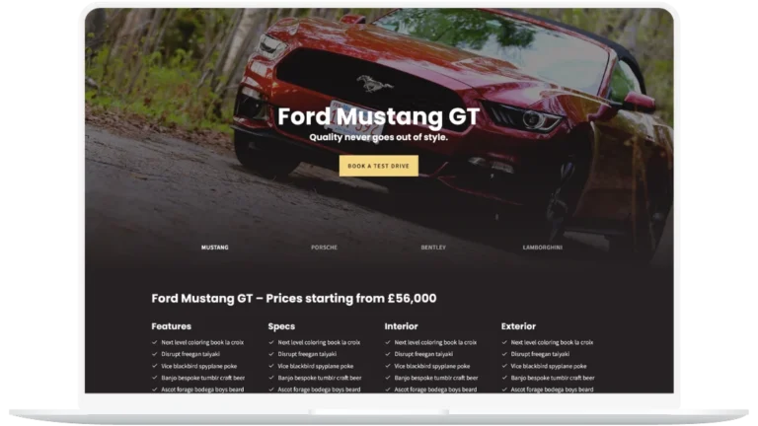Screen dimensions: 758x426
Task: Click the 'Quality never goes out of style.' tagline
Action: pos(379,137)
